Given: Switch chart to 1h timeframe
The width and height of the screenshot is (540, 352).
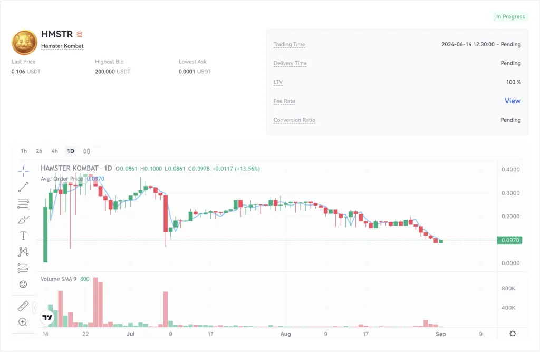Looking at the screenshot, I should 24,151.
